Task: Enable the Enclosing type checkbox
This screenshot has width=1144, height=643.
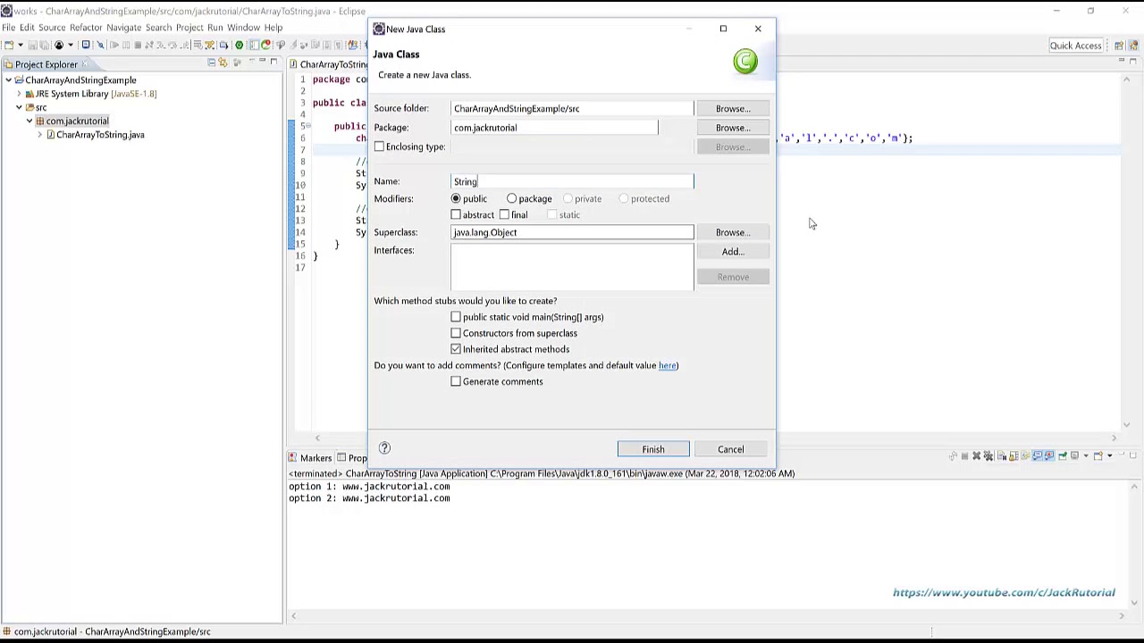Action: (379, 146)
